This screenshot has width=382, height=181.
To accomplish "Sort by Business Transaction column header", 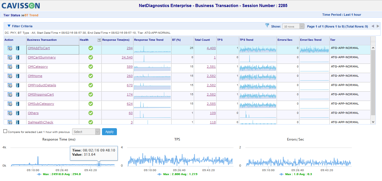I will [42, 40].
